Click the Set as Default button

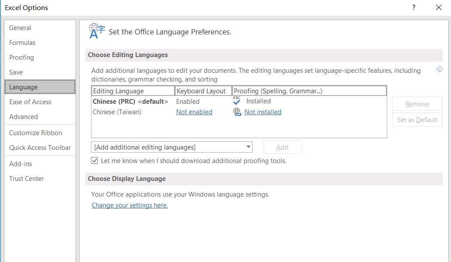tap(417, 119)
